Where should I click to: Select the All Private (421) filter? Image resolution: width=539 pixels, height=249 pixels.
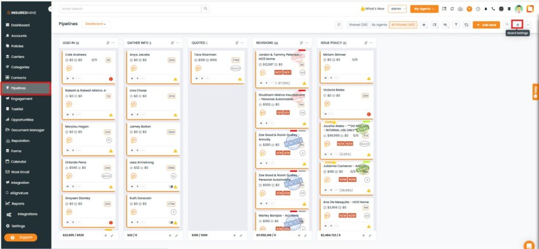(x=402, y=25)
